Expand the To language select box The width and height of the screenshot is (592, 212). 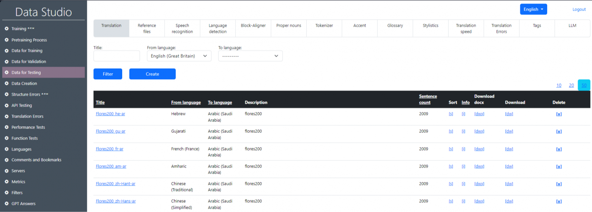click(250, 56)
